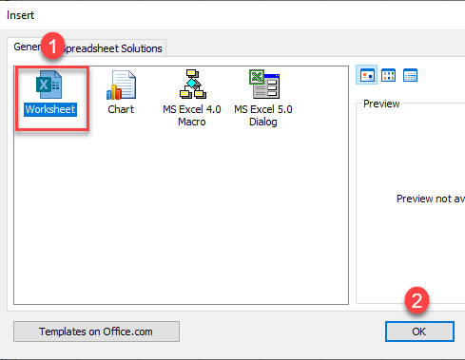Select the Worksheet template icon
The image size is (465, 360).
[x=48, y=85]
